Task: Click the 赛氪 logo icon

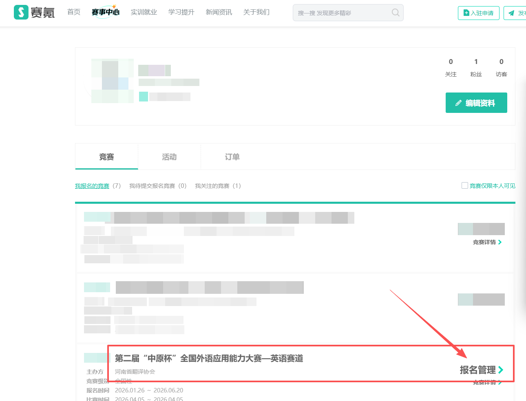Action: (21, 12)
